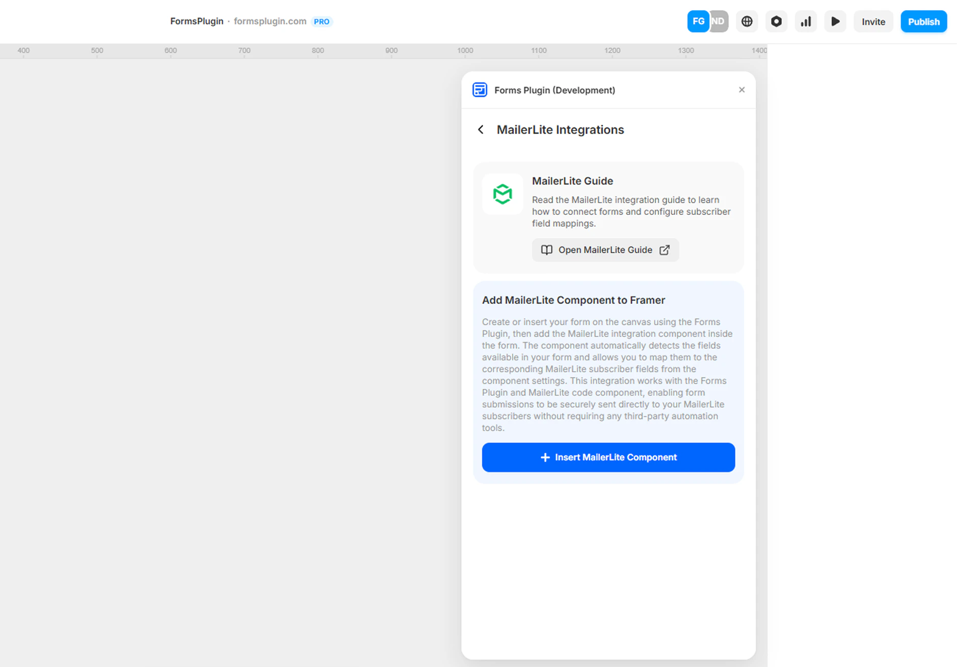Image resolution: width=957 pixels, height=667 pixels.
Task: Open the globe site settings icon
Action: click(x=747, y=21)
